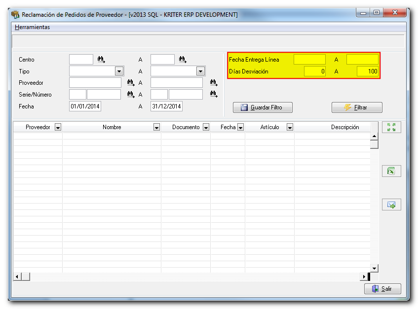418x309 pixels.
Task: Open the first Tipo dropdown
Action: pos(119,71)
